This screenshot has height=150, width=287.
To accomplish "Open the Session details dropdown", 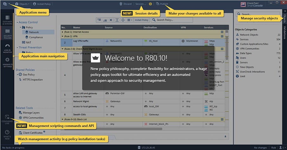I will click(141, 4).
